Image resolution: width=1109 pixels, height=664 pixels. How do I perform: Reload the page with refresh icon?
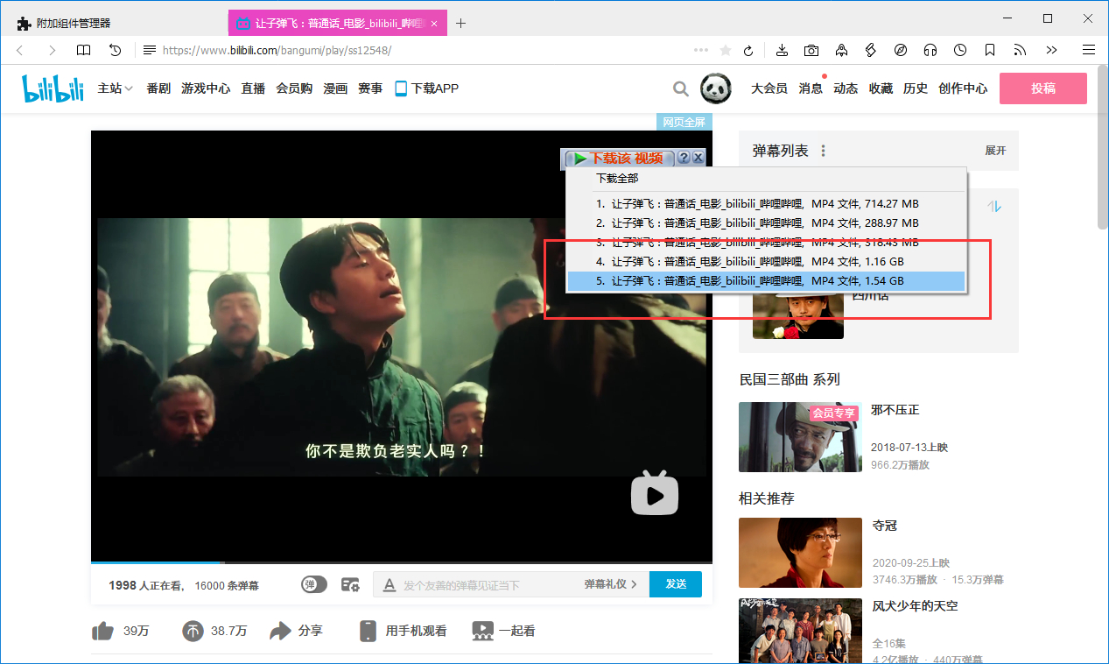click(748, 50)
